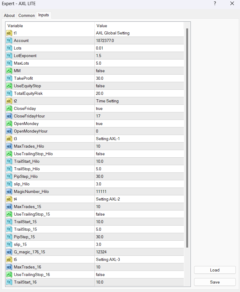The width and height of the screenshot is (240, 292).
Task: Click the string icon next to t1
Action: pos(9,33)
